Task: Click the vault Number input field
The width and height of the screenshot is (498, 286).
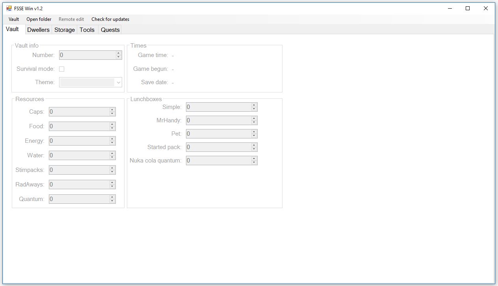Action: (x=87, y=55)
